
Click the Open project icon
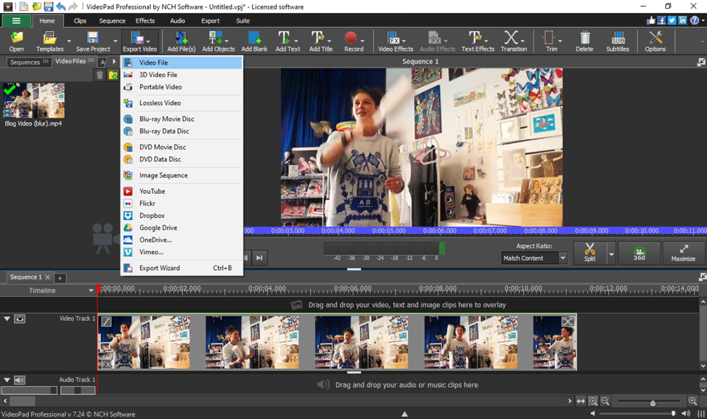click(x=17, y=41)
